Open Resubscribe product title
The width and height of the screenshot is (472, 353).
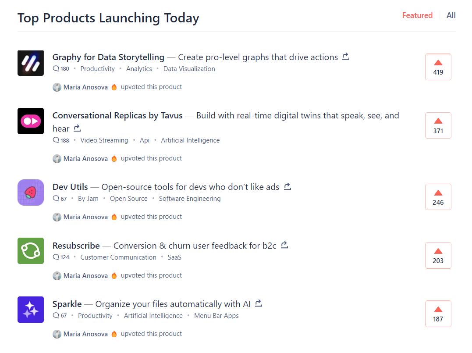click(76, 246)
